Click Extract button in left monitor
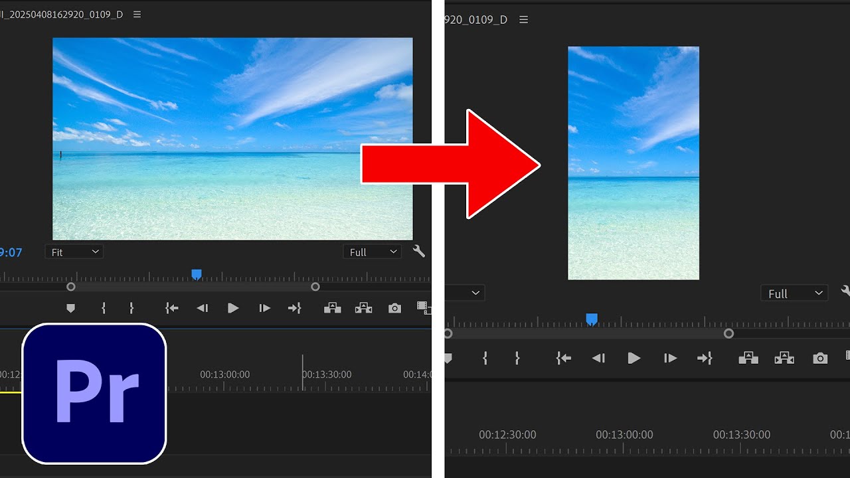The image size is (850, 478). [363, 308]
